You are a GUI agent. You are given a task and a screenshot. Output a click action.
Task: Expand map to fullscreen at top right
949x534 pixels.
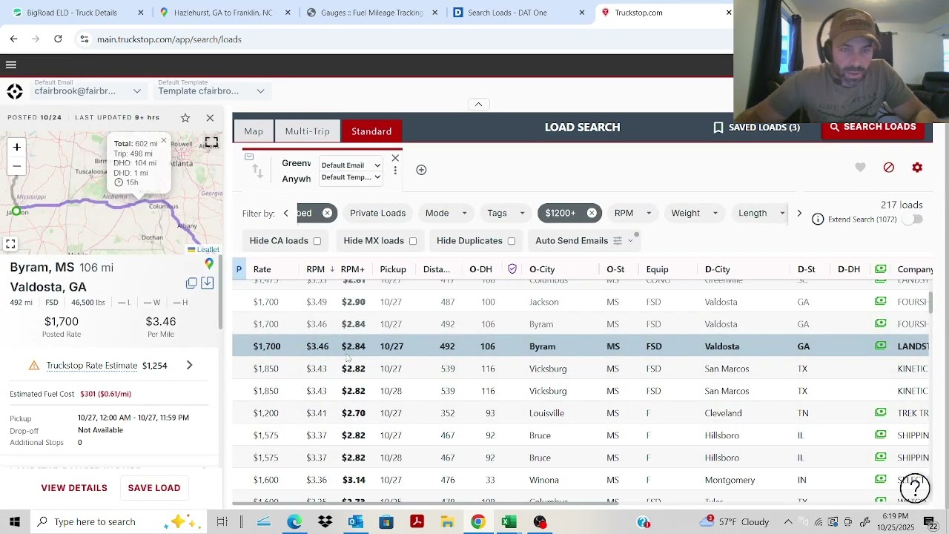[x=211, y=142]
